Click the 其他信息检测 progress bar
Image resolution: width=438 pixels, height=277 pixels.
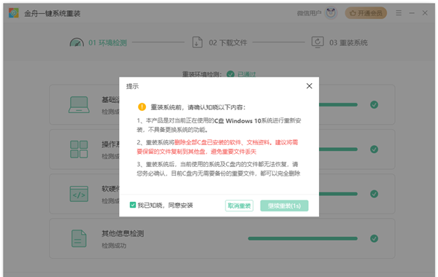coord(302,238)
